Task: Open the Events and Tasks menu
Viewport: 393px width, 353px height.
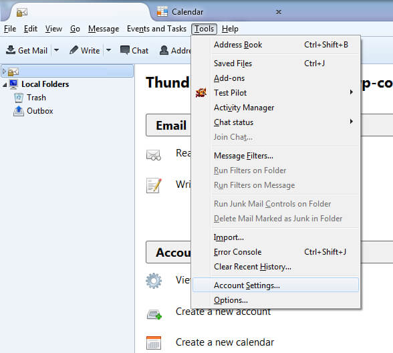Action: [x=156, y=29]
